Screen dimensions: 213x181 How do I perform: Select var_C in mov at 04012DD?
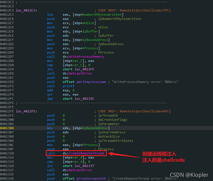pyautogui.click(x=77, y=61)
